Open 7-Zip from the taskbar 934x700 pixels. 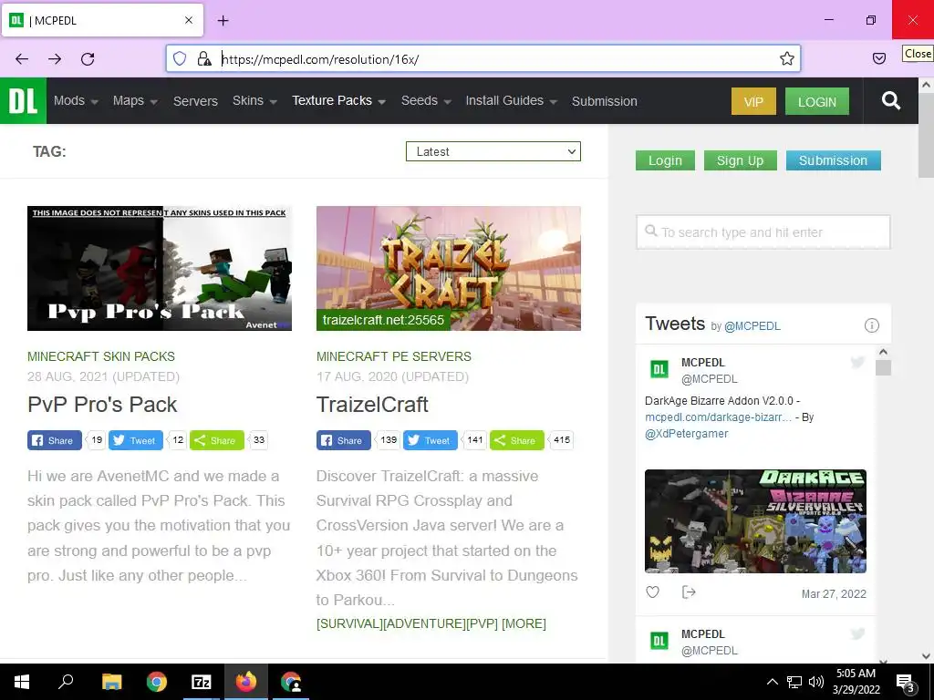click(x=202, y=682)
